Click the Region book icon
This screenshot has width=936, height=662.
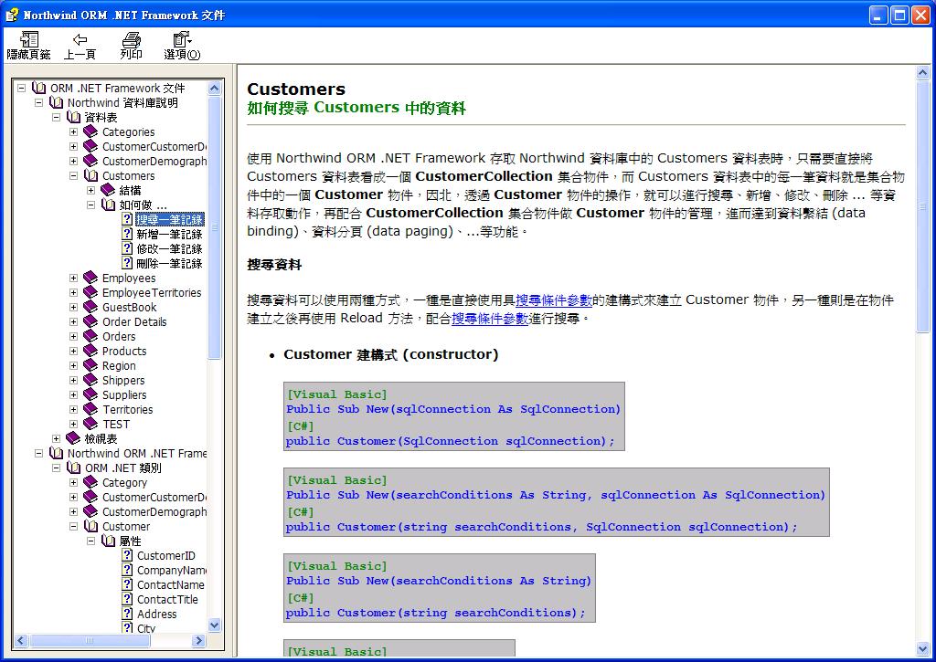coord(90,365)
